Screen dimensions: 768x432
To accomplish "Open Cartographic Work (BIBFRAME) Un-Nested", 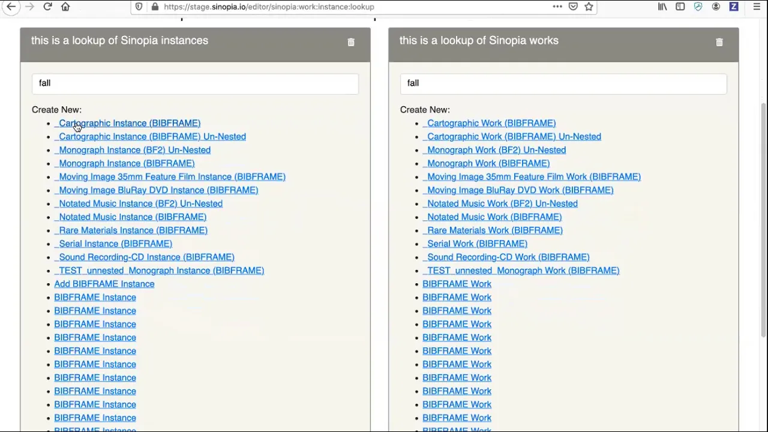I will (x=512, y=136).
